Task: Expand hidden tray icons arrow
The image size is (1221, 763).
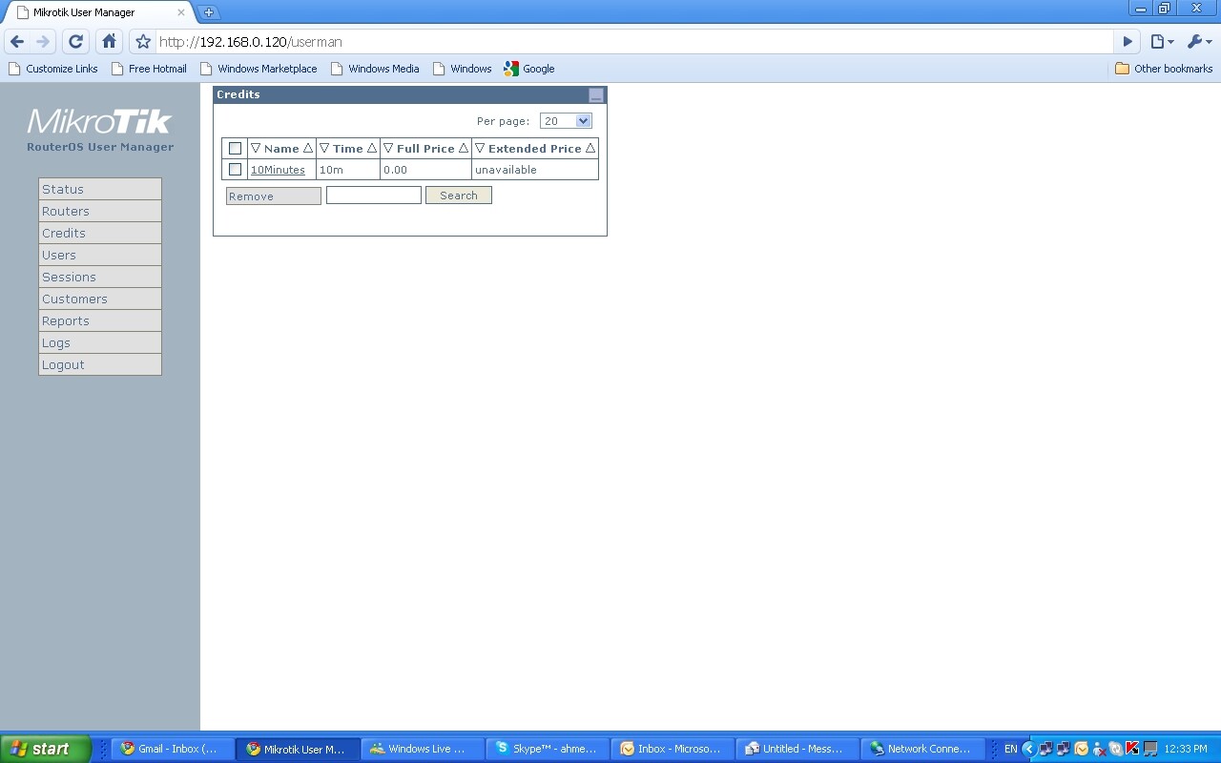Action: pos(1028,749)
